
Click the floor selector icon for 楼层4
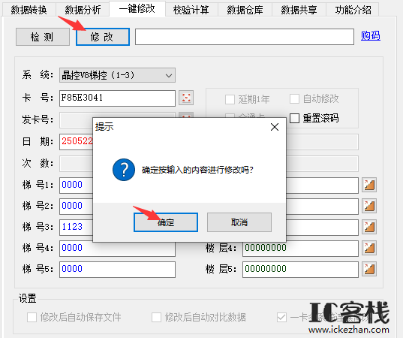[x=369, y=248]
